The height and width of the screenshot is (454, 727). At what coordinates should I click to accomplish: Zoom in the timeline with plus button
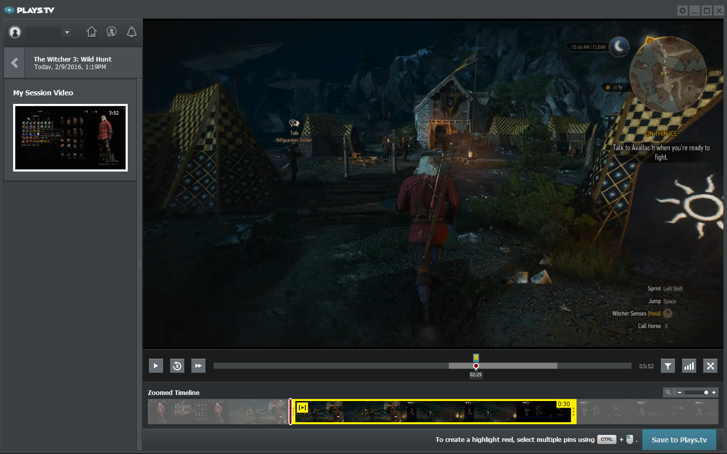[714, 392]
